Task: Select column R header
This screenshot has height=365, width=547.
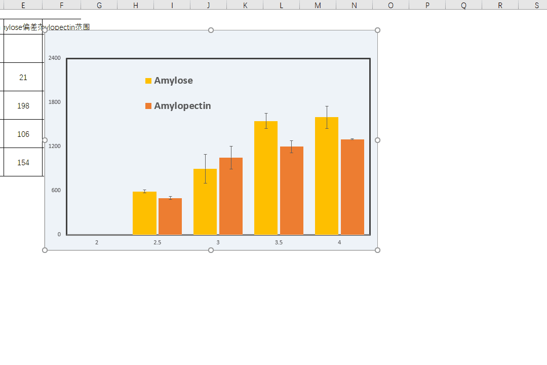Action: 500,5
